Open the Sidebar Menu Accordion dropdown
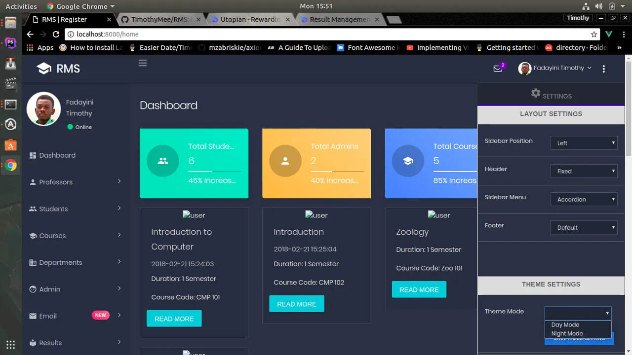 584,199
